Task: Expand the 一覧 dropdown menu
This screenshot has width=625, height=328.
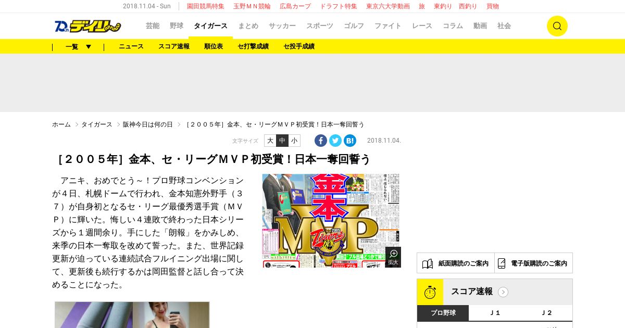Action: click(79, 46)
